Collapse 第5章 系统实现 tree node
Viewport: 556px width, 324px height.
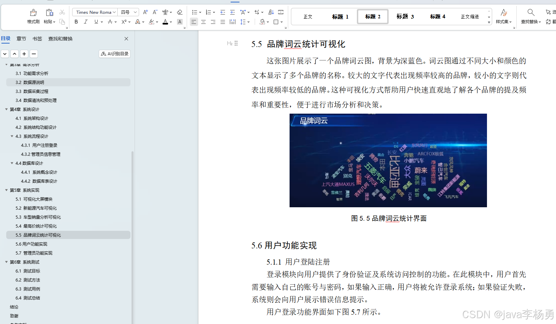point(6,190)
